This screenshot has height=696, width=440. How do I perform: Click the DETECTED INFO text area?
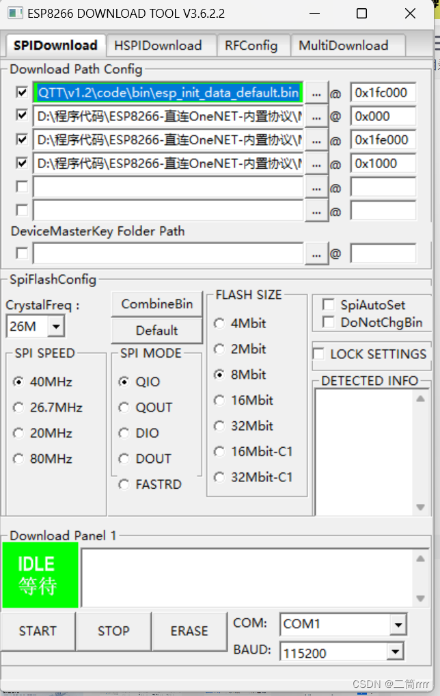pos(365,453)
